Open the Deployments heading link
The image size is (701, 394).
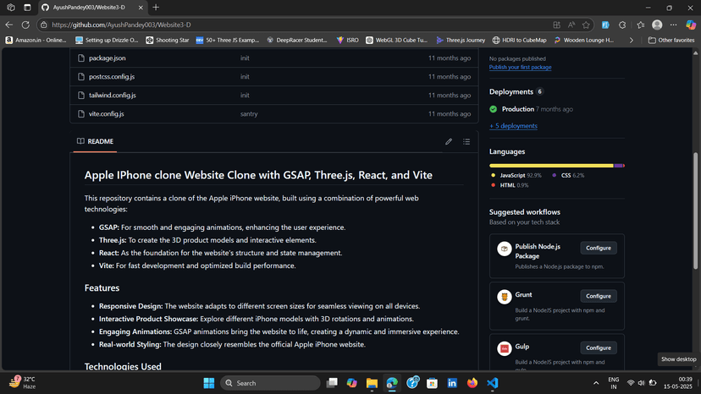click(x=511, y=91)
